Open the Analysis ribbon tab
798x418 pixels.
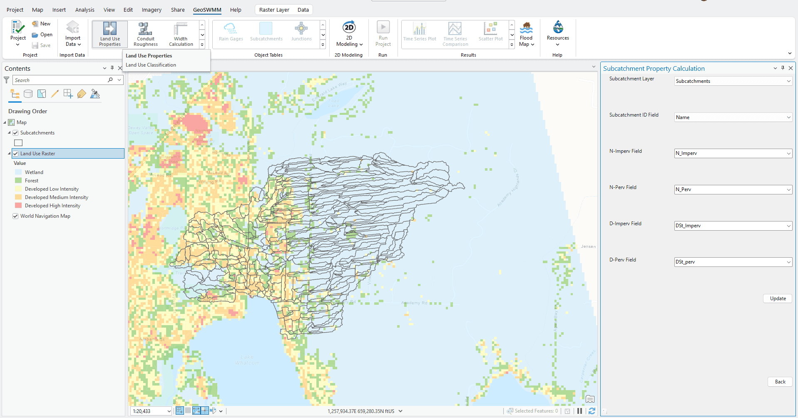85,10
